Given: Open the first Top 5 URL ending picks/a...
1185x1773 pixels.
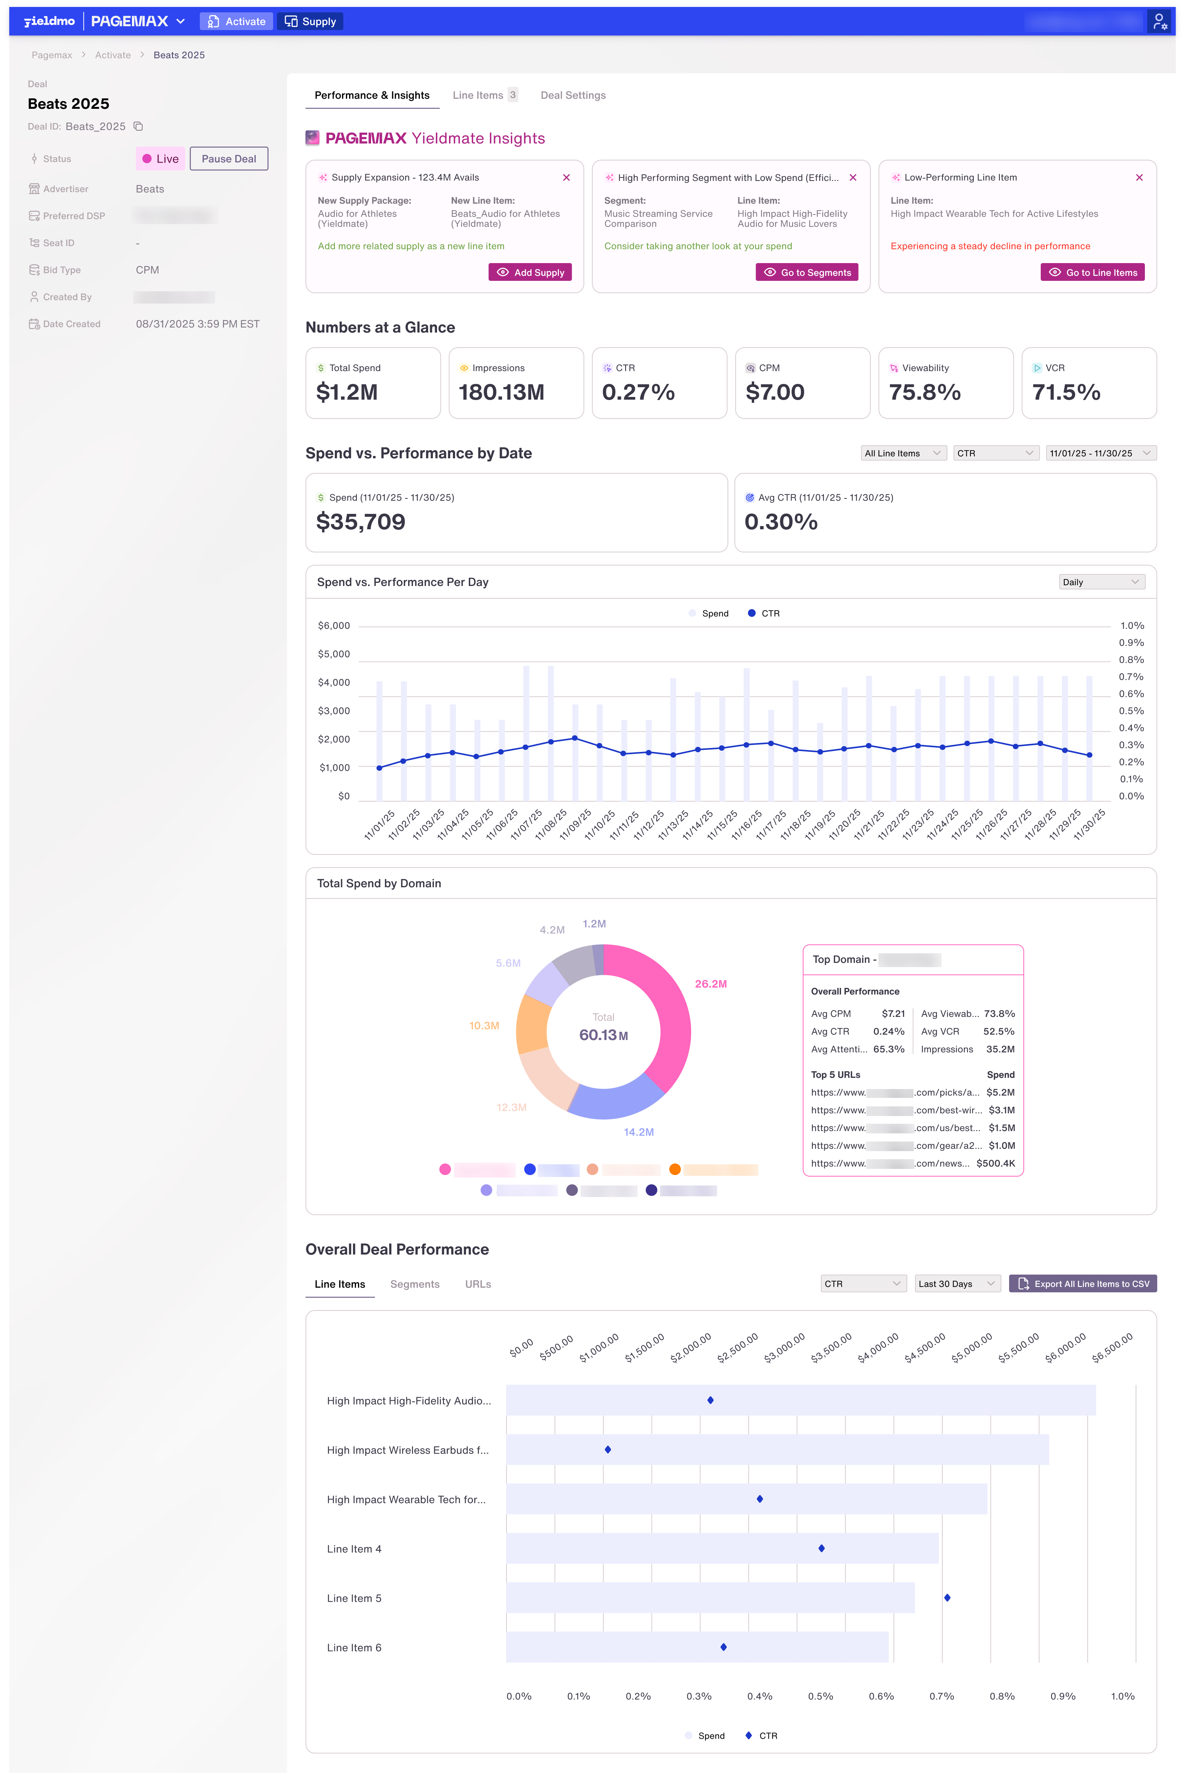Looking at the screenshot, I should click(x=895, y=1092).
